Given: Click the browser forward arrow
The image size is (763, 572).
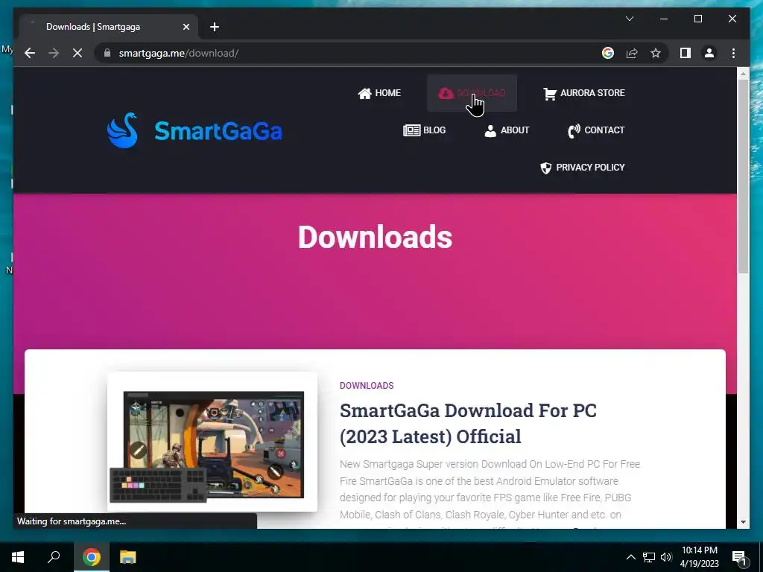Looking at the screenshot, I should pyautogui.click(x=54, y=53).
